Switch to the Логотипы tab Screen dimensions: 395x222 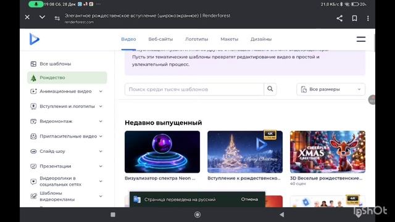pos(196,39)
